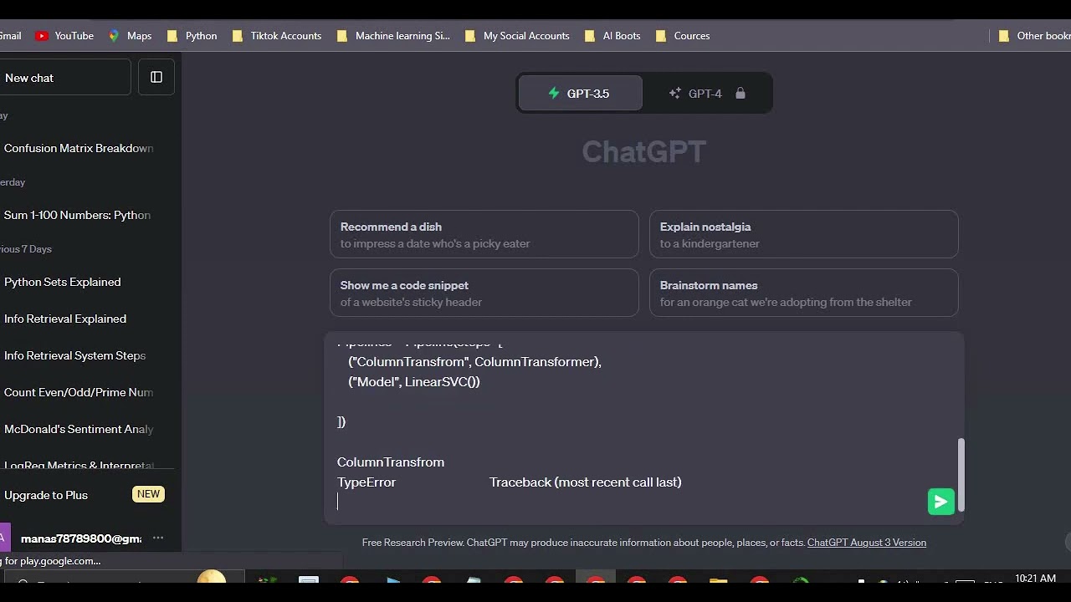Click the NEW badge near Upgrade
Image resolution: width=1071 pixels, height=602 pixels.
(x=148, y=494)
